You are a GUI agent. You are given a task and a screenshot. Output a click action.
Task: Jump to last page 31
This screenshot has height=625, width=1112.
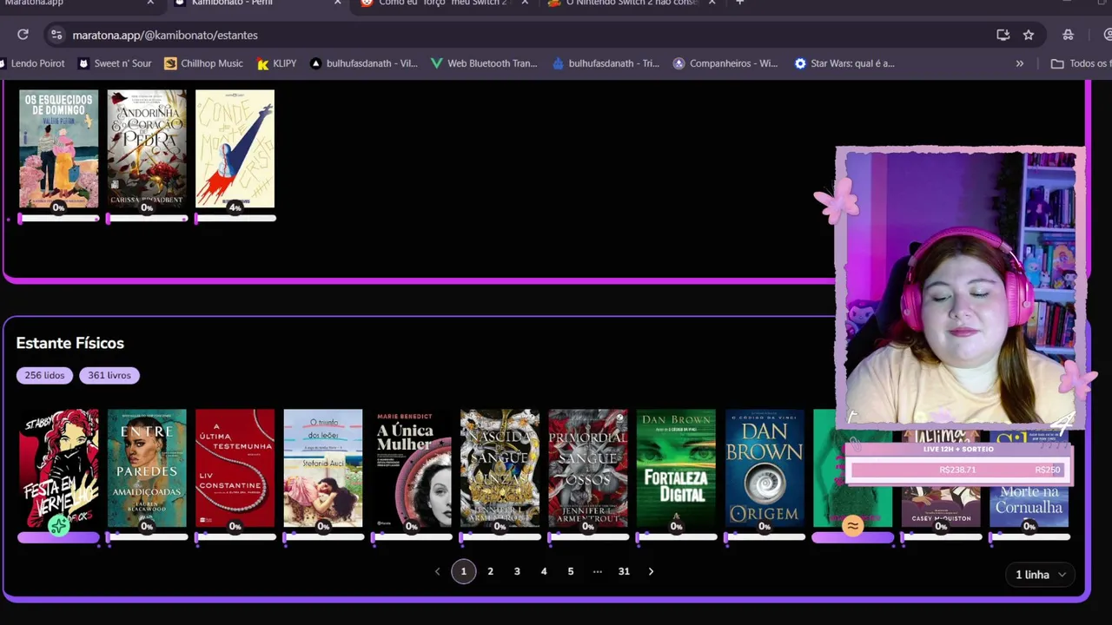coord(624,571)
